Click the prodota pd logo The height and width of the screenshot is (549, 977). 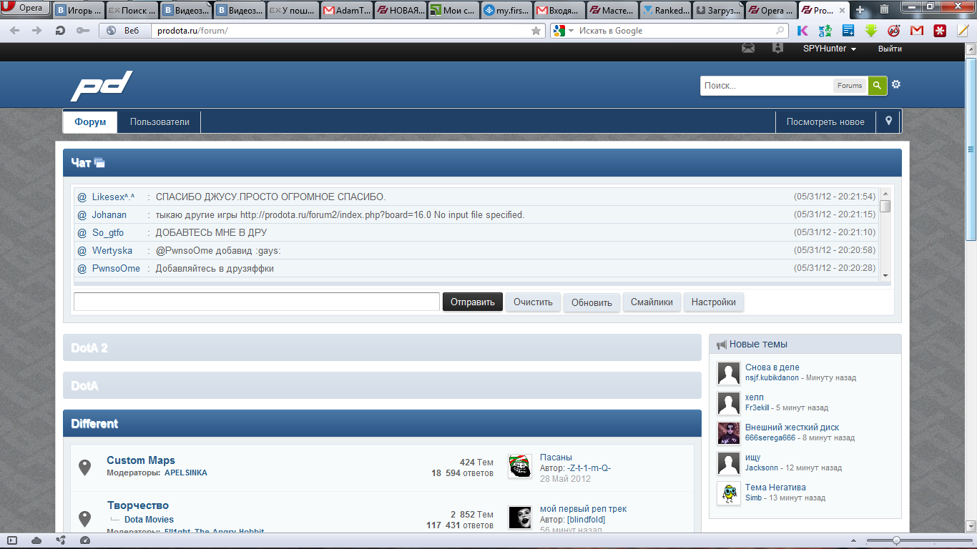pyautogui.click(x=102, y=86)
